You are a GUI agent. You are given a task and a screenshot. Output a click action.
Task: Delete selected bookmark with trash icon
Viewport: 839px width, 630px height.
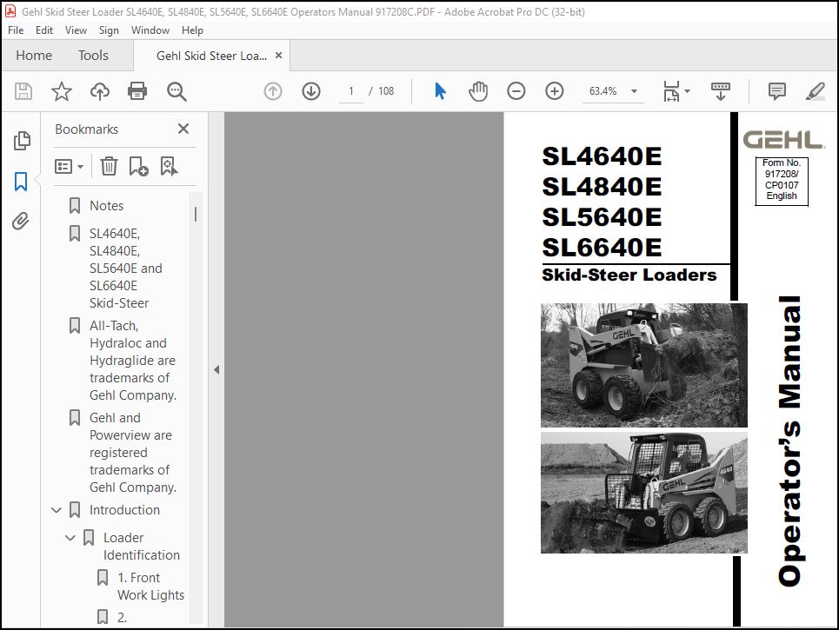tap(109, 166)
